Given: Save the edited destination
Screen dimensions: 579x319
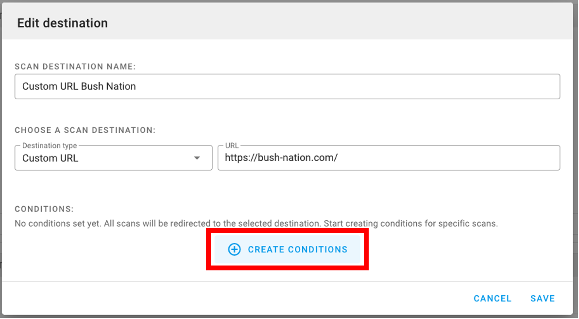Looking at the screenshot, I should coord(543,299).
